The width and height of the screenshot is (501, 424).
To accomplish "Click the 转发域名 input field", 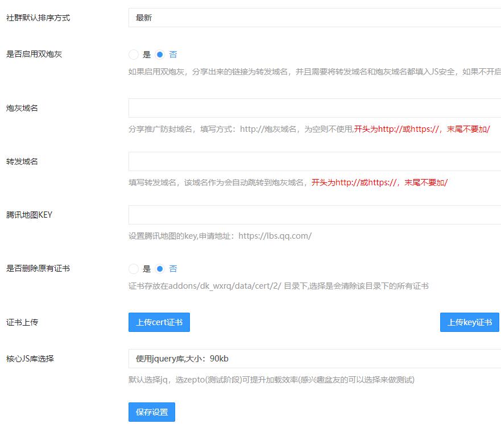I will 314,161.
